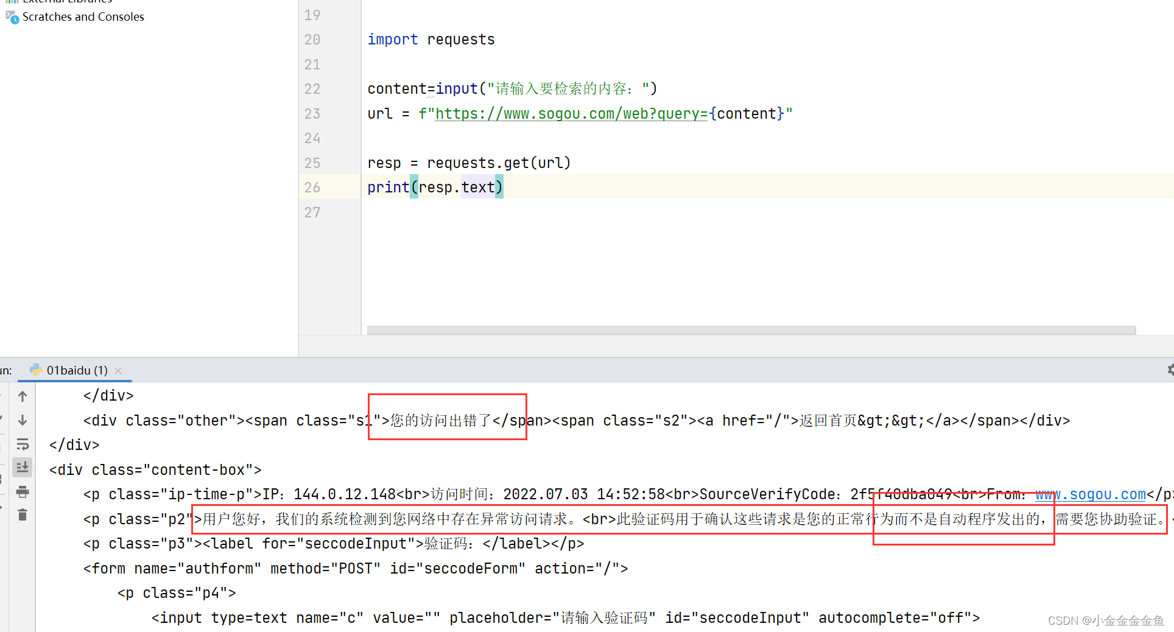The height and width of the screenshot is (632, 1174).
Task: Click the label for="seccodeInput" output line
Action: pos(334,544)
